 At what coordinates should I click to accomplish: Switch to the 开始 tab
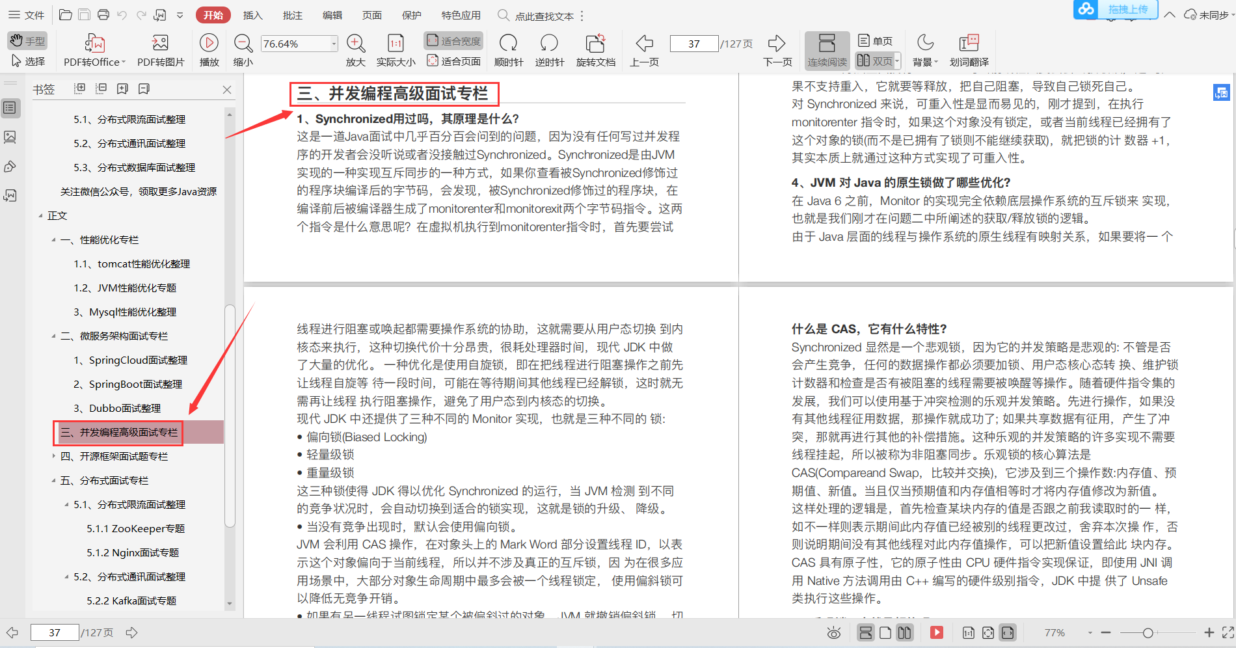pyautogui.click(x=213, y=15)
